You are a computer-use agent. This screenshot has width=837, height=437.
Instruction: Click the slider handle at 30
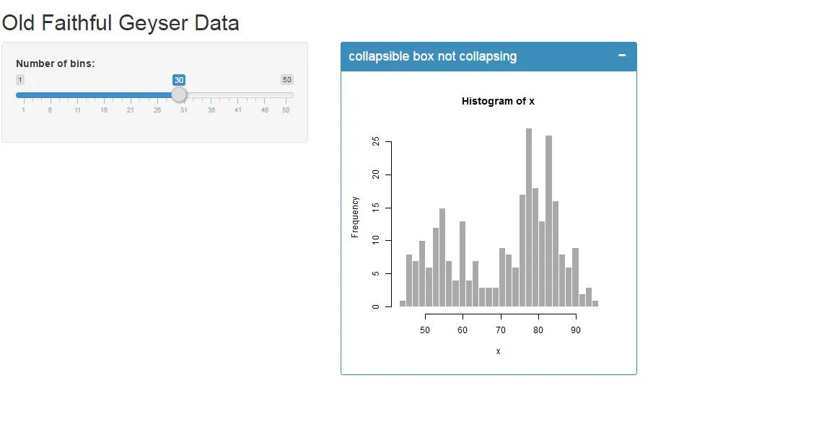tap(179, 94)
